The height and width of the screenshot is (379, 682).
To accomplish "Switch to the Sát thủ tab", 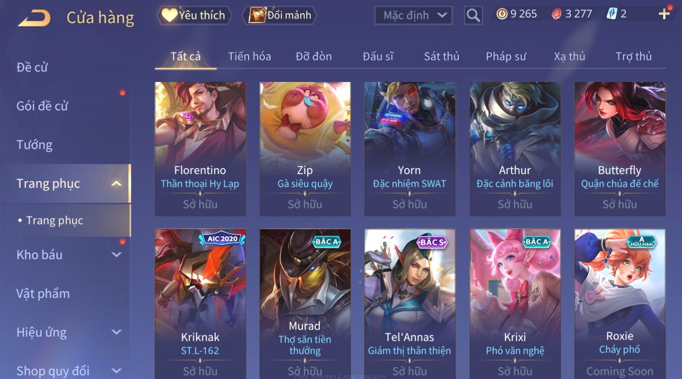I will coord(442,56).
